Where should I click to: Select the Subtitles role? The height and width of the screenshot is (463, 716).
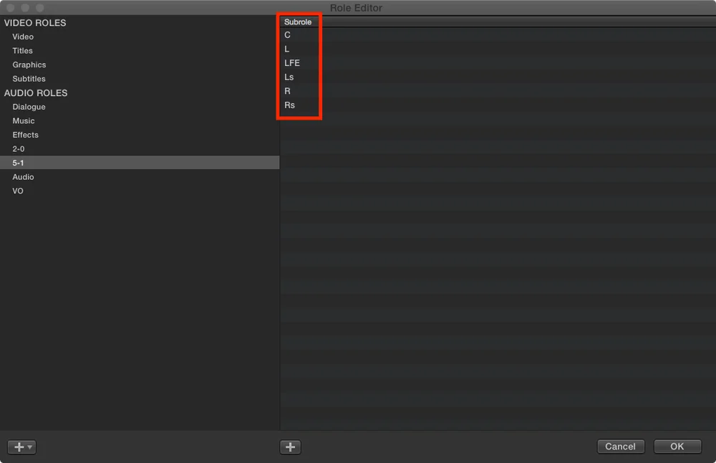(x=140, y=79)
